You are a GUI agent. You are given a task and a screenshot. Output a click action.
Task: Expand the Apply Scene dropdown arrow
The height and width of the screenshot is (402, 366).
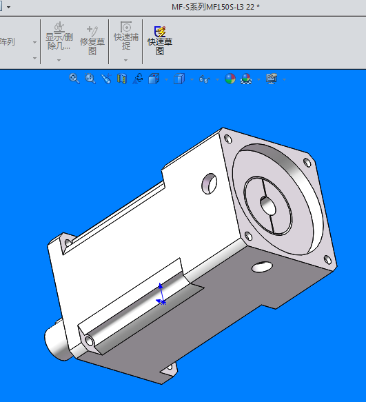tap(258, 79)
